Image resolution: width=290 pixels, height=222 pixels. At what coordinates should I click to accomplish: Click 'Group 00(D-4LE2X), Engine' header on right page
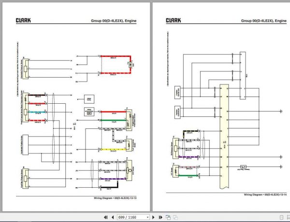tap(264, 21)
